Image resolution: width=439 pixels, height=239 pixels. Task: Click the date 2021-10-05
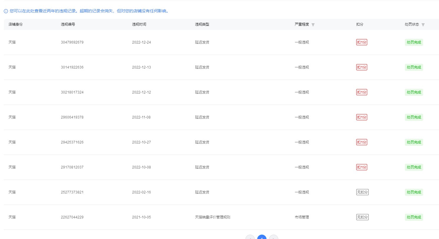(x=142, y=217)
